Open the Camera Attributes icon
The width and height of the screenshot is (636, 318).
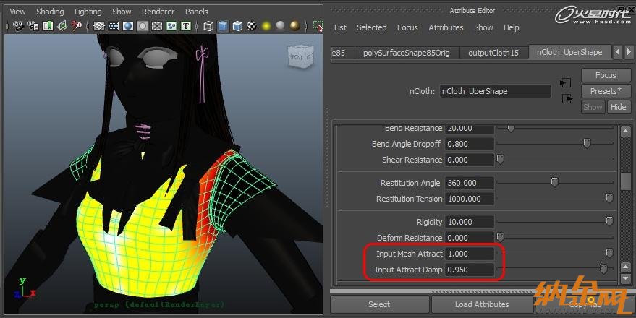tap(33, 26)
